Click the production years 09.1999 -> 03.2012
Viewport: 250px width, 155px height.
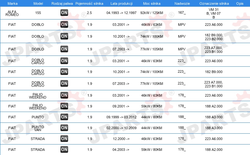[x=121, y=117]
